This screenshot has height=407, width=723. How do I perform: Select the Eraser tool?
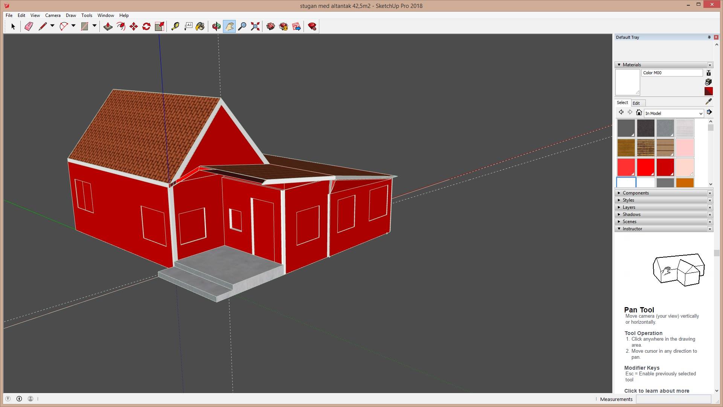coord(29,26)
